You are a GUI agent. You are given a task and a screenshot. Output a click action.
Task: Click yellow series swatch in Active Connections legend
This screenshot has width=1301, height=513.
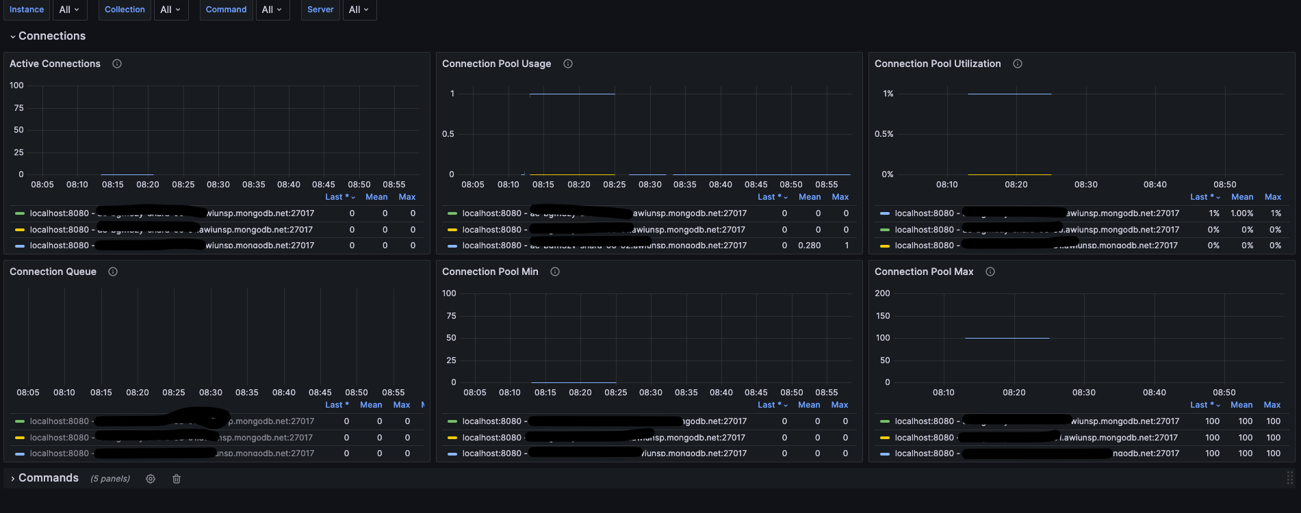click(x=20, y=230)
